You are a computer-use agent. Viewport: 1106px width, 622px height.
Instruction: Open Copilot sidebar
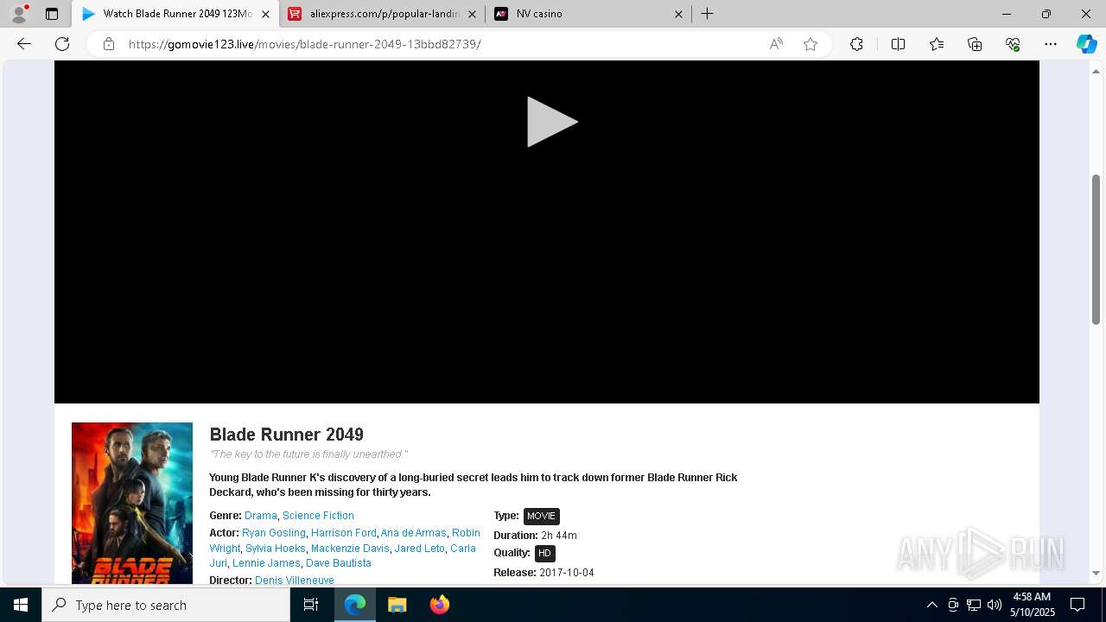[x=1086, y=44]
